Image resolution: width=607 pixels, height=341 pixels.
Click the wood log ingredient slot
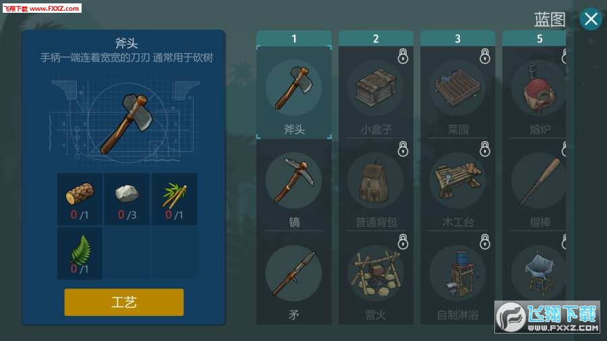point(80,199)
